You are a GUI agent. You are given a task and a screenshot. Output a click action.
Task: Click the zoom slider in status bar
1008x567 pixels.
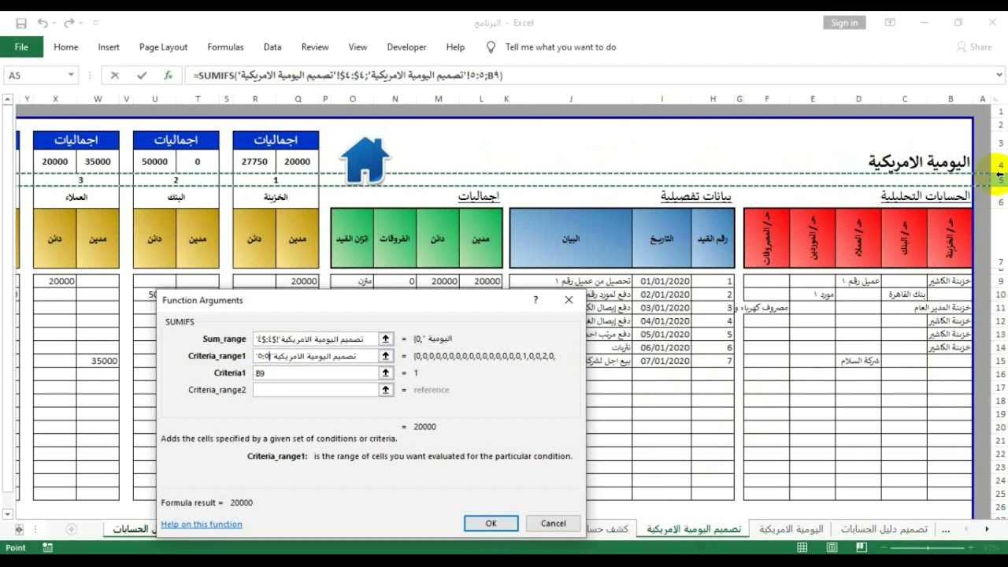pyautogui.click(x=928, y=547)
